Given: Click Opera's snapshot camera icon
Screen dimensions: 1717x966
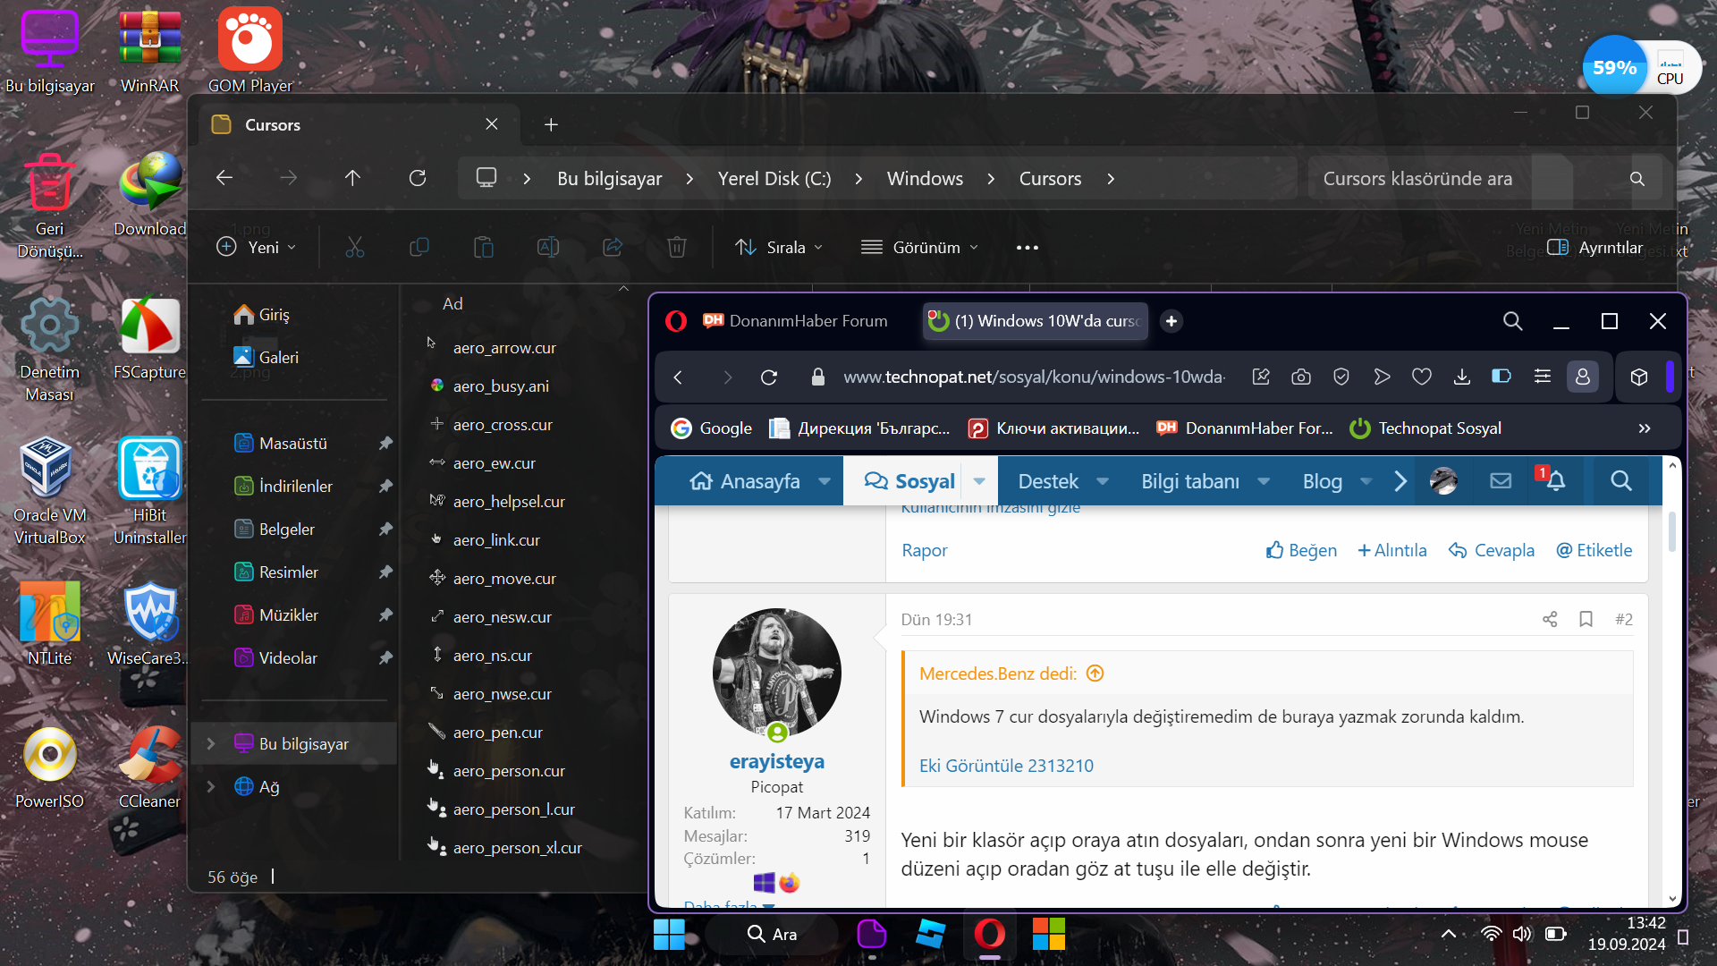Looking at the screenshot, I should point(1301,377).
